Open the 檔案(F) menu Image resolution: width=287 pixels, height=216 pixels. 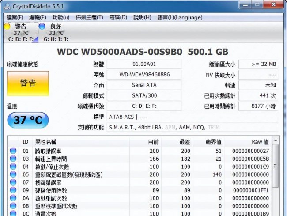click(15, 18)
